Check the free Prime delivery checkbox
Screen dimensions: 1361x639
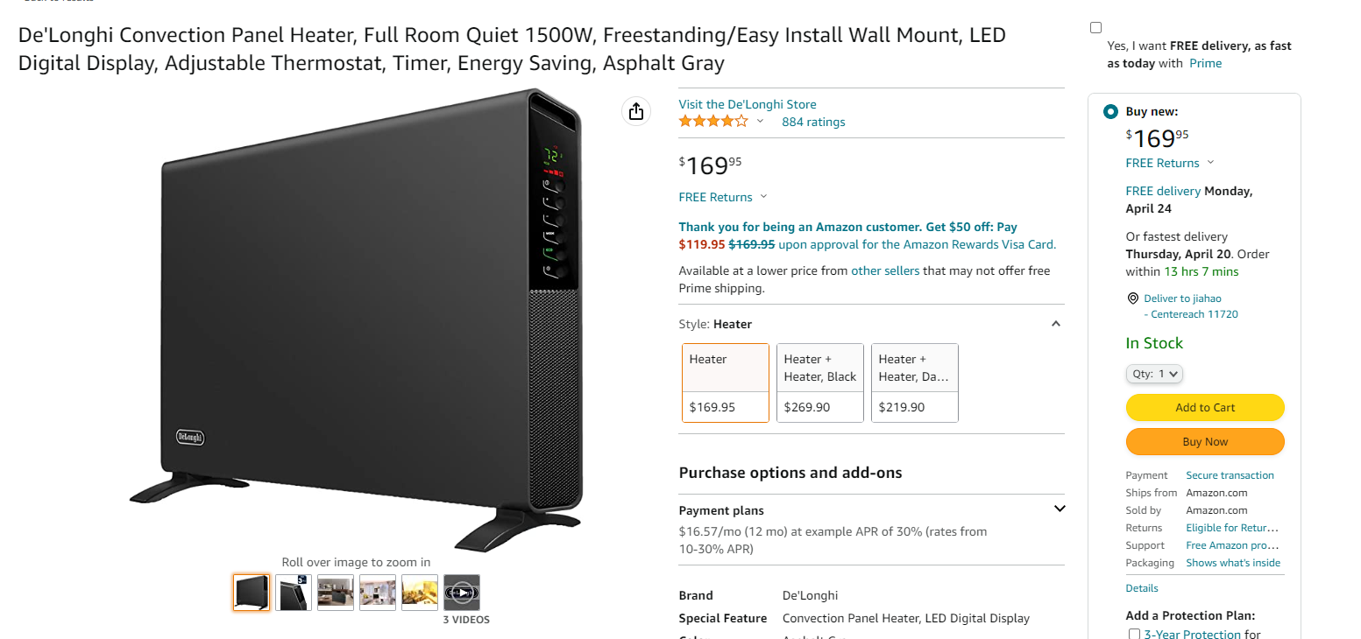[1095, 28]
